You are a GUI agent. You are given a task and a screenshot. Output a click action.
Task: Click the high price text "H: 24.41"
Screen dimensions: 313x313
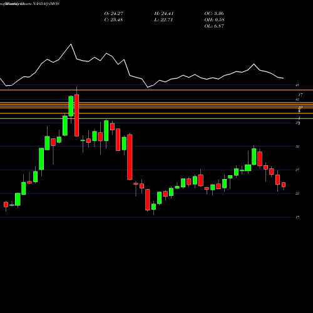[x=164, y=14]
